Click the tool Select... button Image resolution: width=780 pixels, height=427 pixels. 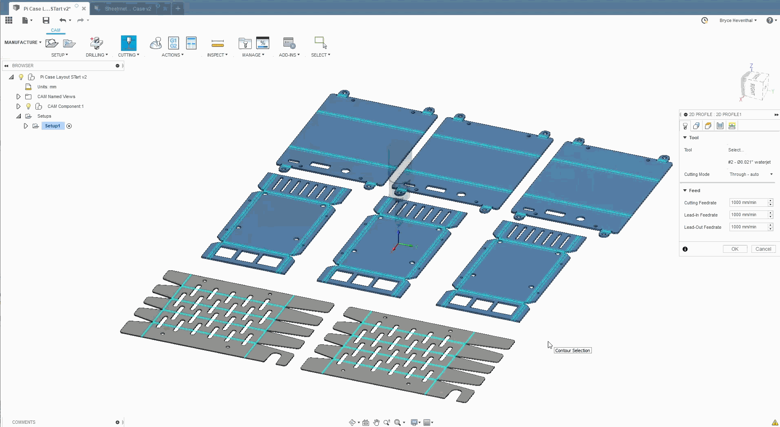click(736, 150)
